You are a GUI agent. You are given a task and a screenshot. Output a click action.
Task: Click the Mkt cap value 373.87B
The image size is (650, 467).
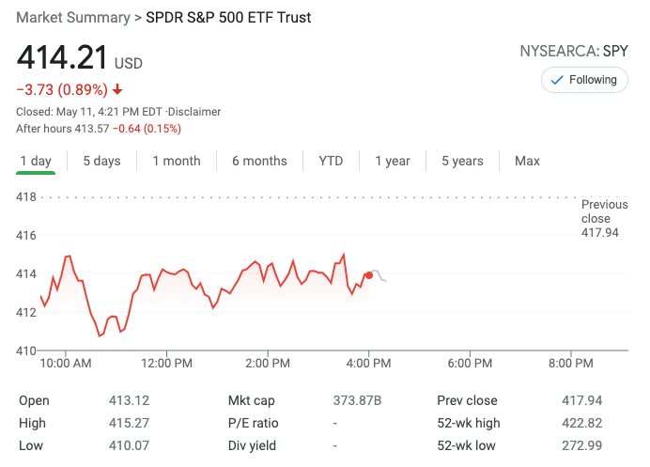358,400
